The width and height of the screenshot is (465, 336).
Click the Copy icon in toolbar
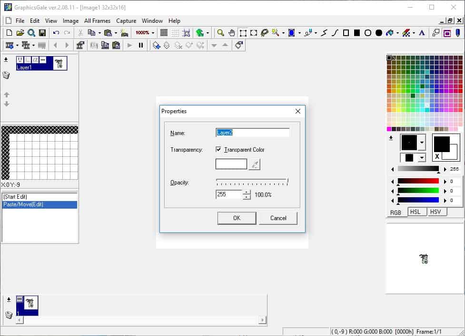click(92, 33)
